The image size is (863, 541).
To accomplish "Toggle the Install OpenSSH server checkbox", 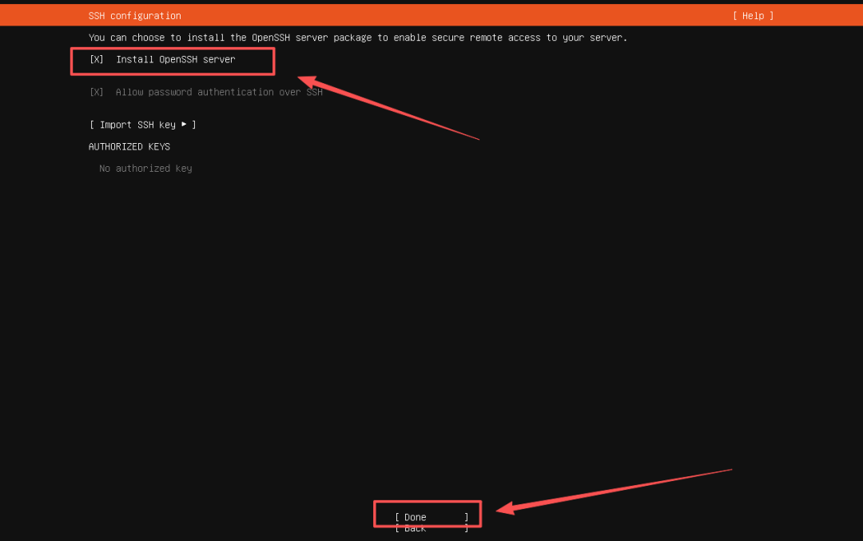I will tap(97, 60).
